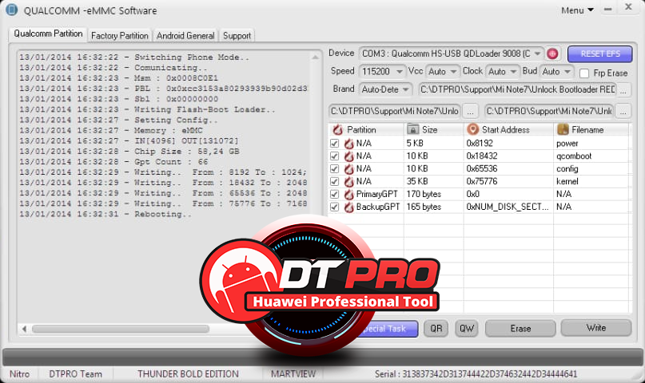Click the DTPRO Team status bar entry
The image size is (645, 383).
[75, 374]
